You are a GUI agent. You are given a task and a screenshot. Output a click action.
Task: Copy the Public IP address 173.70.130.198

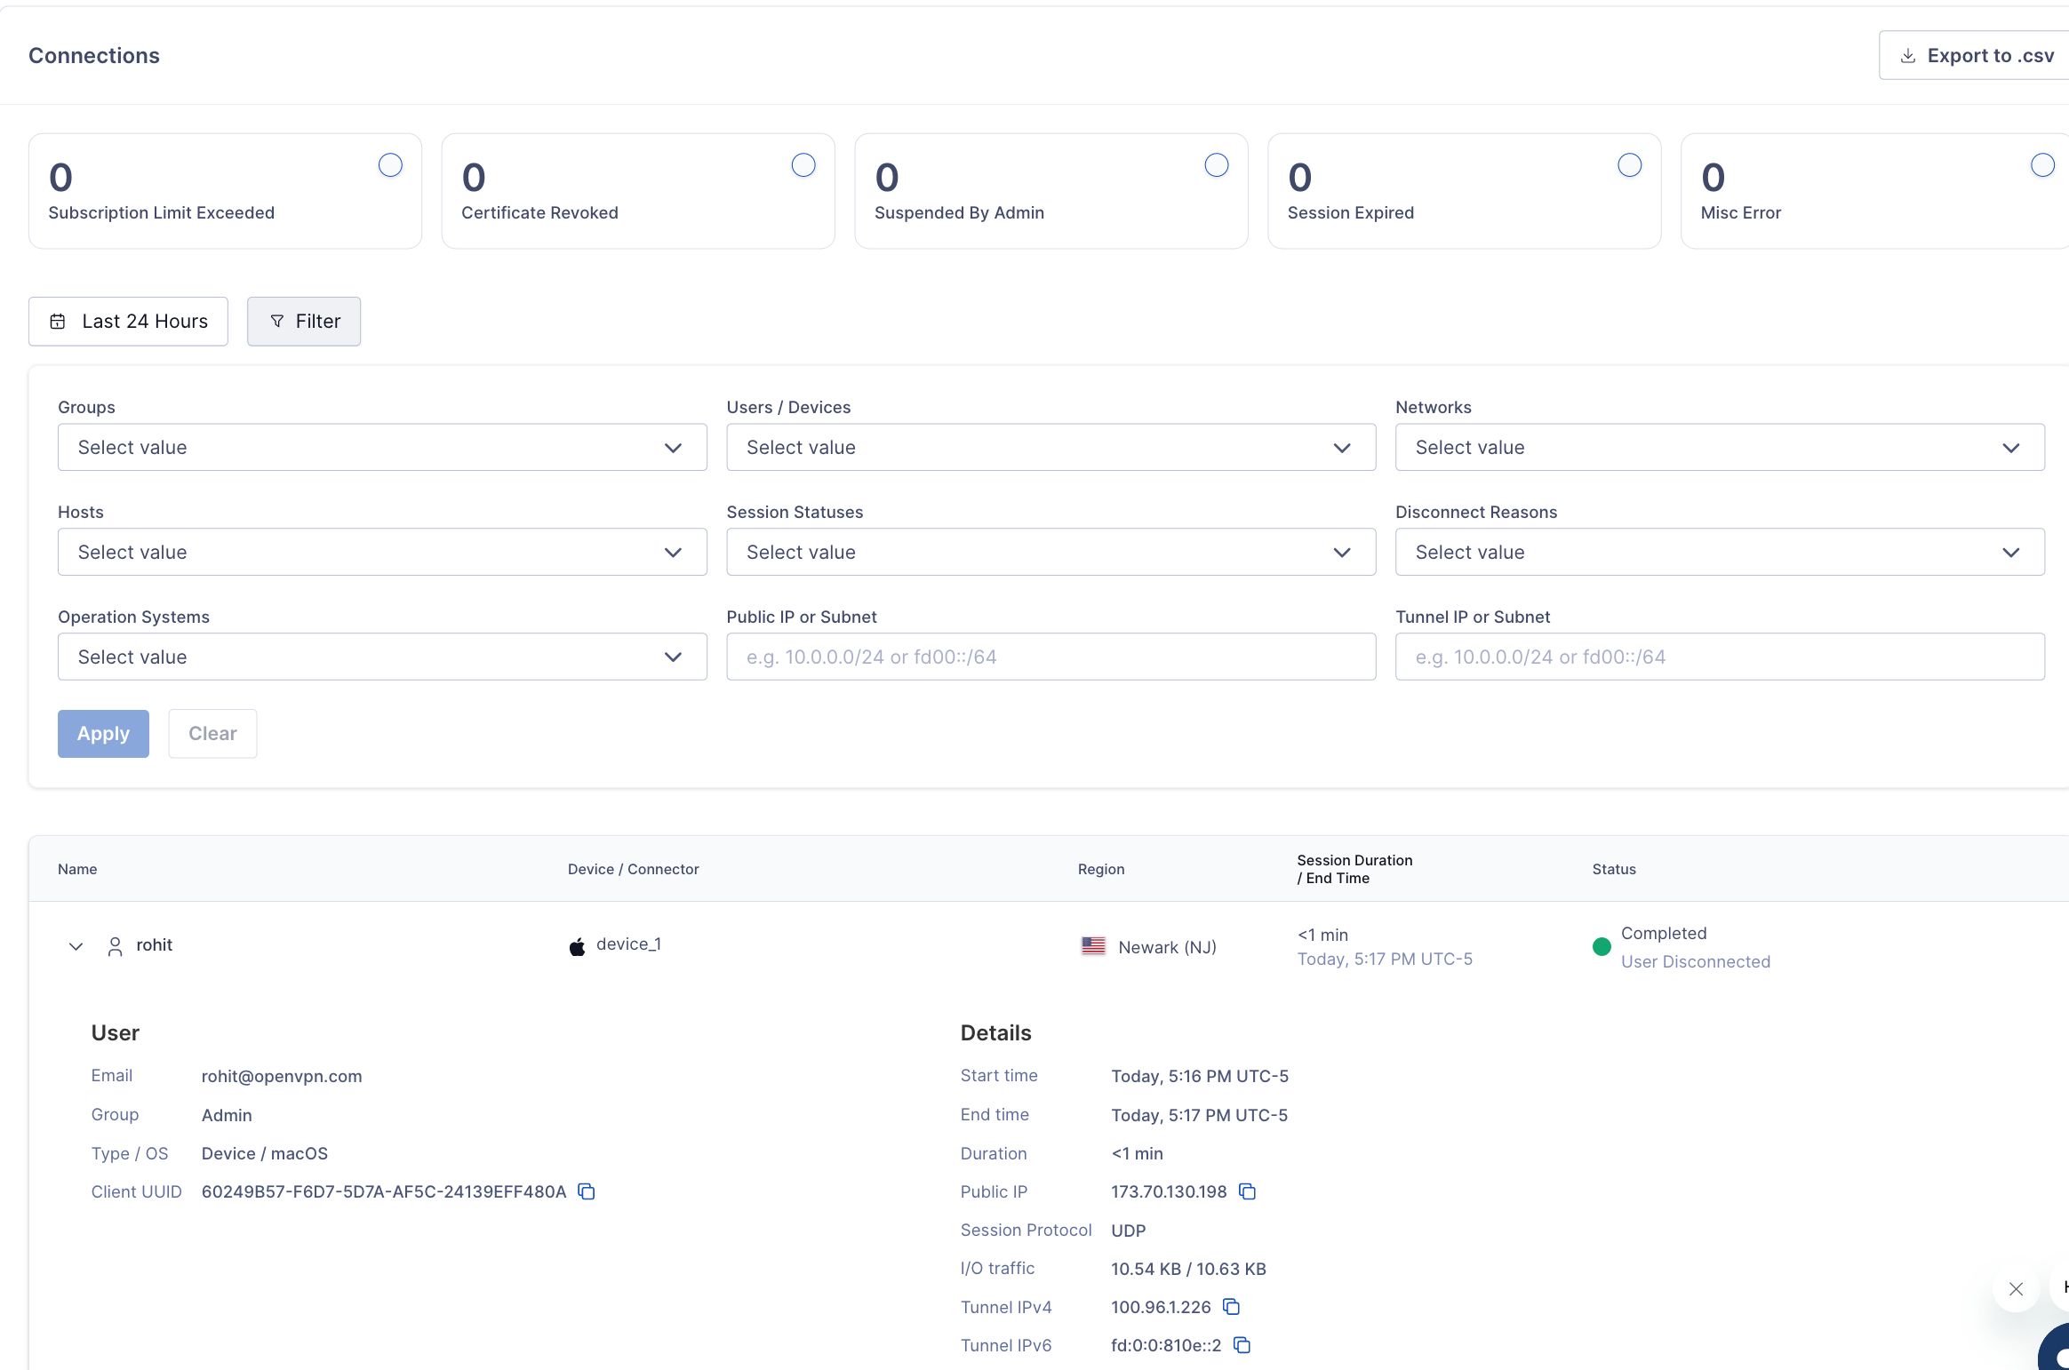1247,1191
